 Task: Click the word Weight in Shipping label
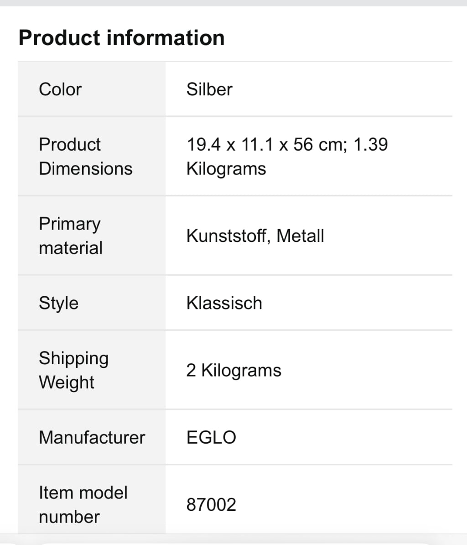[66, 383]
